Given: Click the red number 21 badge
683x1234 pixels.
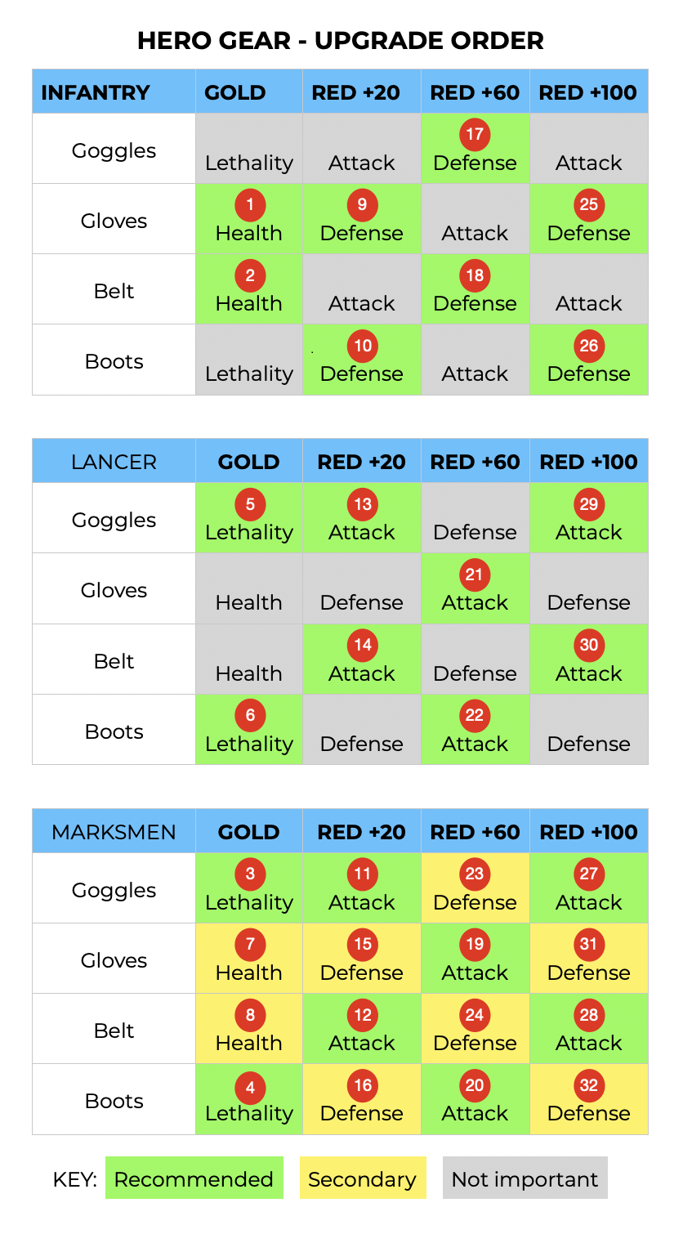Looking at the screenshot, I should tap(475, 575).
